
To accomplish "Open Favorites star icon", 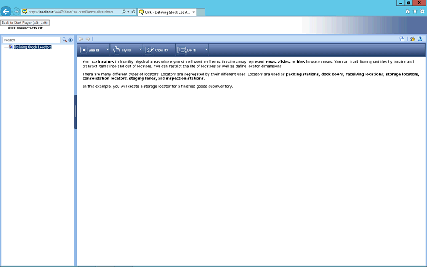I will coord(414,12).
